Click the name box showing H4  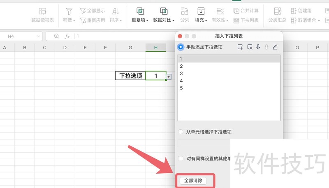pyautogui.click(x=11, y=36)
